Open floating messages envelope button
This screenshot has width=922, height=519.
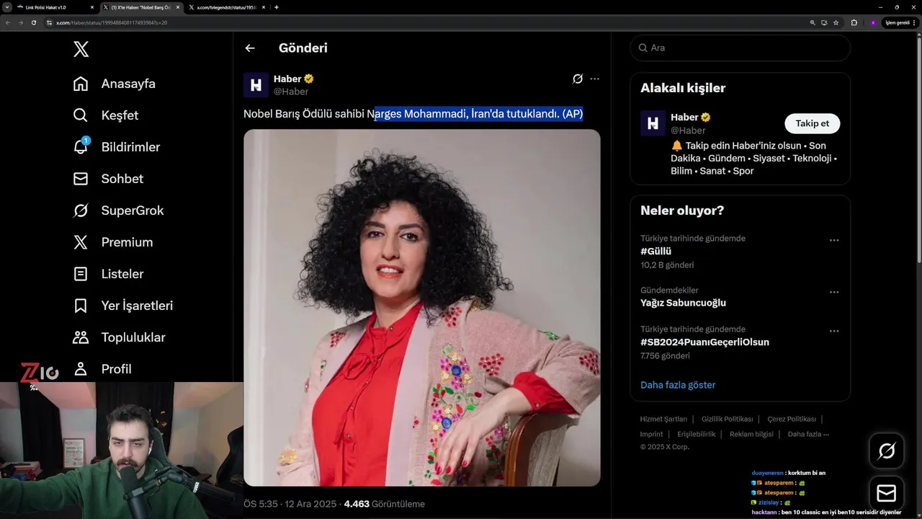coord(887,493)
